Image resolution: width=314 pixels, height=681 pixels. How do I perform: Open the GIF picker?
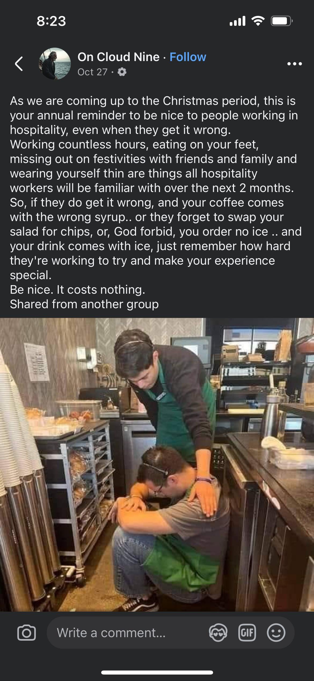click(247, 632)
